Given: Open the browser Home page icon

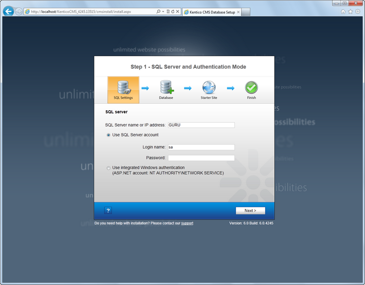Looking at the screenshot, I should tap(343, 11).
